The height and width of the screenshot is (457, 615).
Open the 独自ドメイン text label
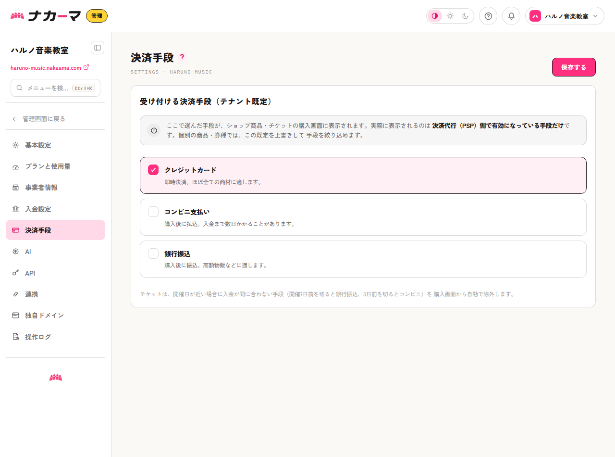[44, 316]
